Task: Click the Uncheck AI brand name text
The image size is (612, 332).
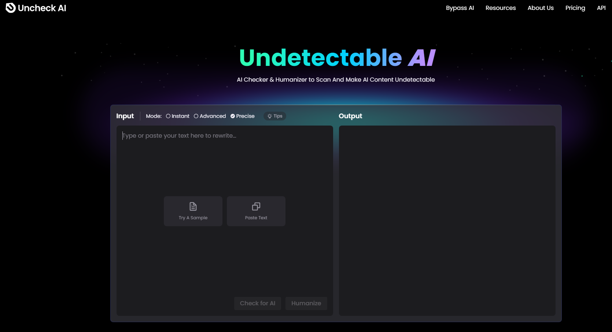Action: 42,8
